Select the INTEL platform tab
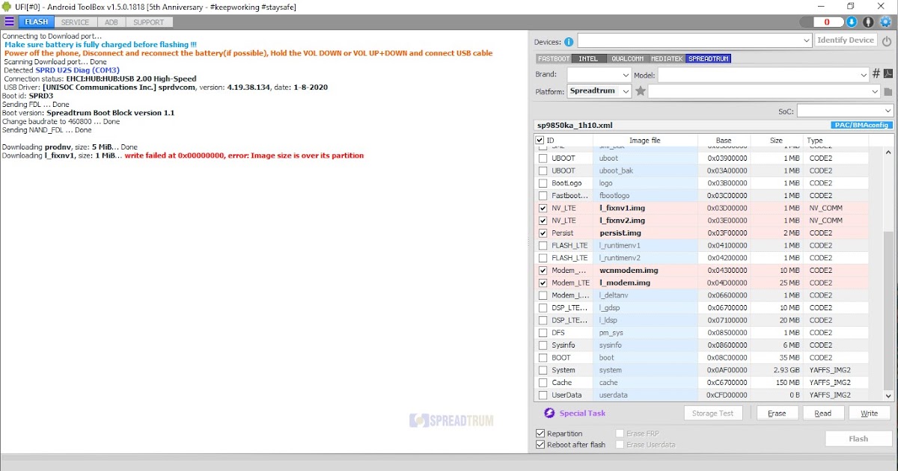This screenshot has width=898, height=471. tap(589, 58)
